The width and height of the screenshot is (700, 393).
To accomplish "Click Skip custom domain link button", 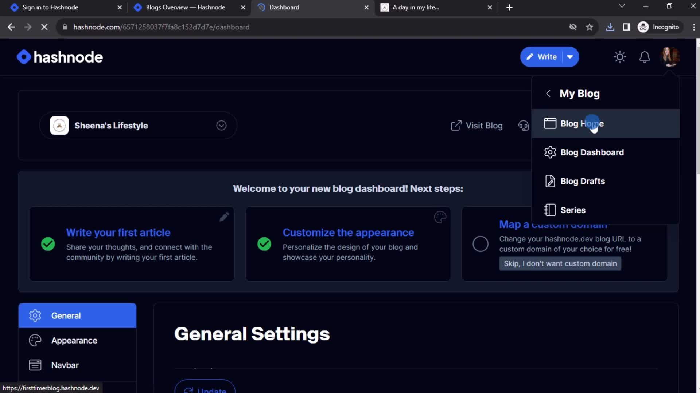I will pos(560,263).
